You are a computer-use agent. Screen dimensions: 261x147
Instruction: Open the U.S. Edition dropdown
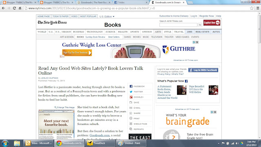pos(107,16)
